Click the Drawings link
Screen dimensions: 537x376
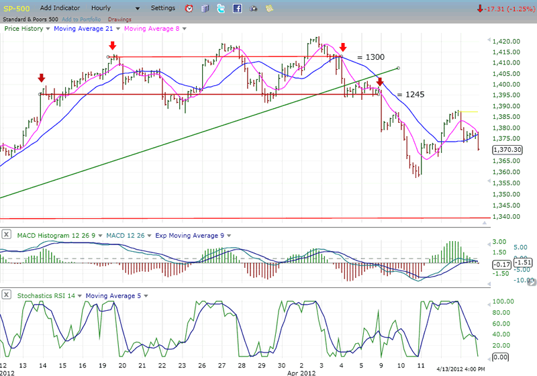pos(119,19)
